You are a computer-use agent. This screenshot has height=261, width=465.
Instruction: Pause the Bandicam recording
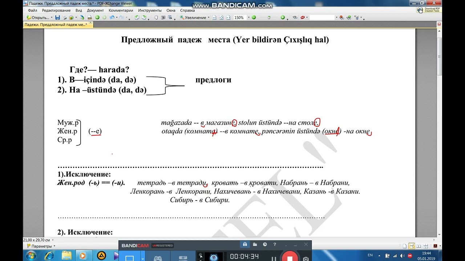pyautogui.click(x=274, y=259)
